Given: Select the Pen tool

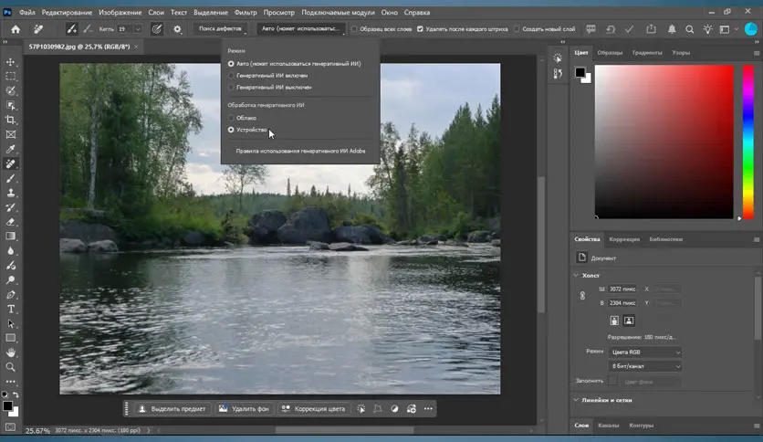Looking at the screenshot, I should pyautogui.click(x=10, y=294).
